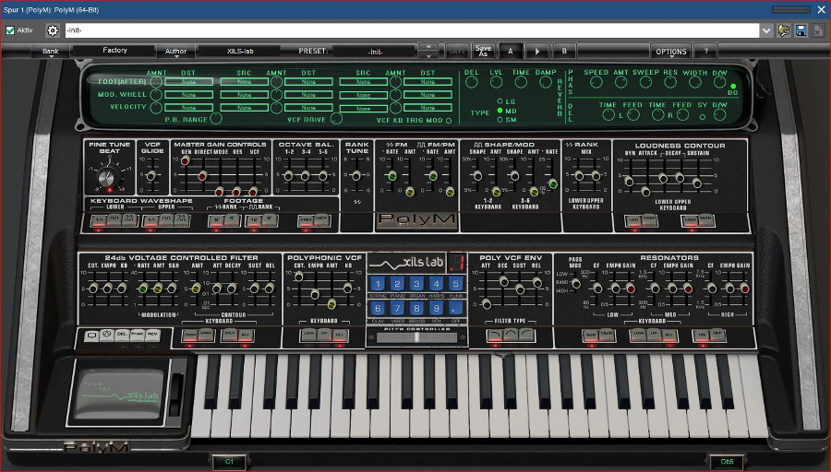Enable the FREE rank tune button
The width and height of the screenshot is (831, 472).
(306, 220)
